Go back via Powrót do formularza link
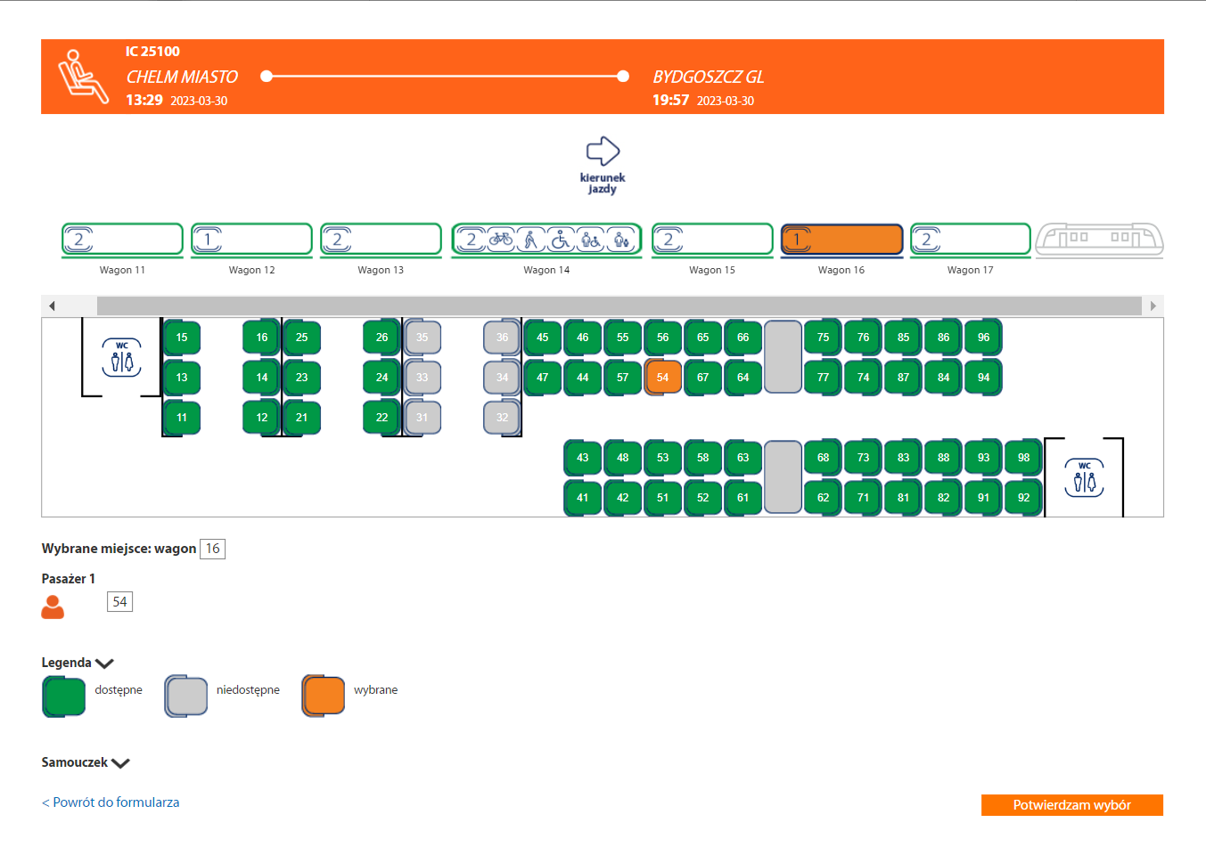This screenshot has height=855, width=1206. [111, 802]
